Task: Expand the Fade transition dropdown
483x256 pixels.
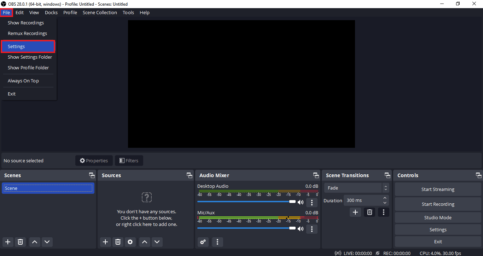Action: click(x=356, y=188)
